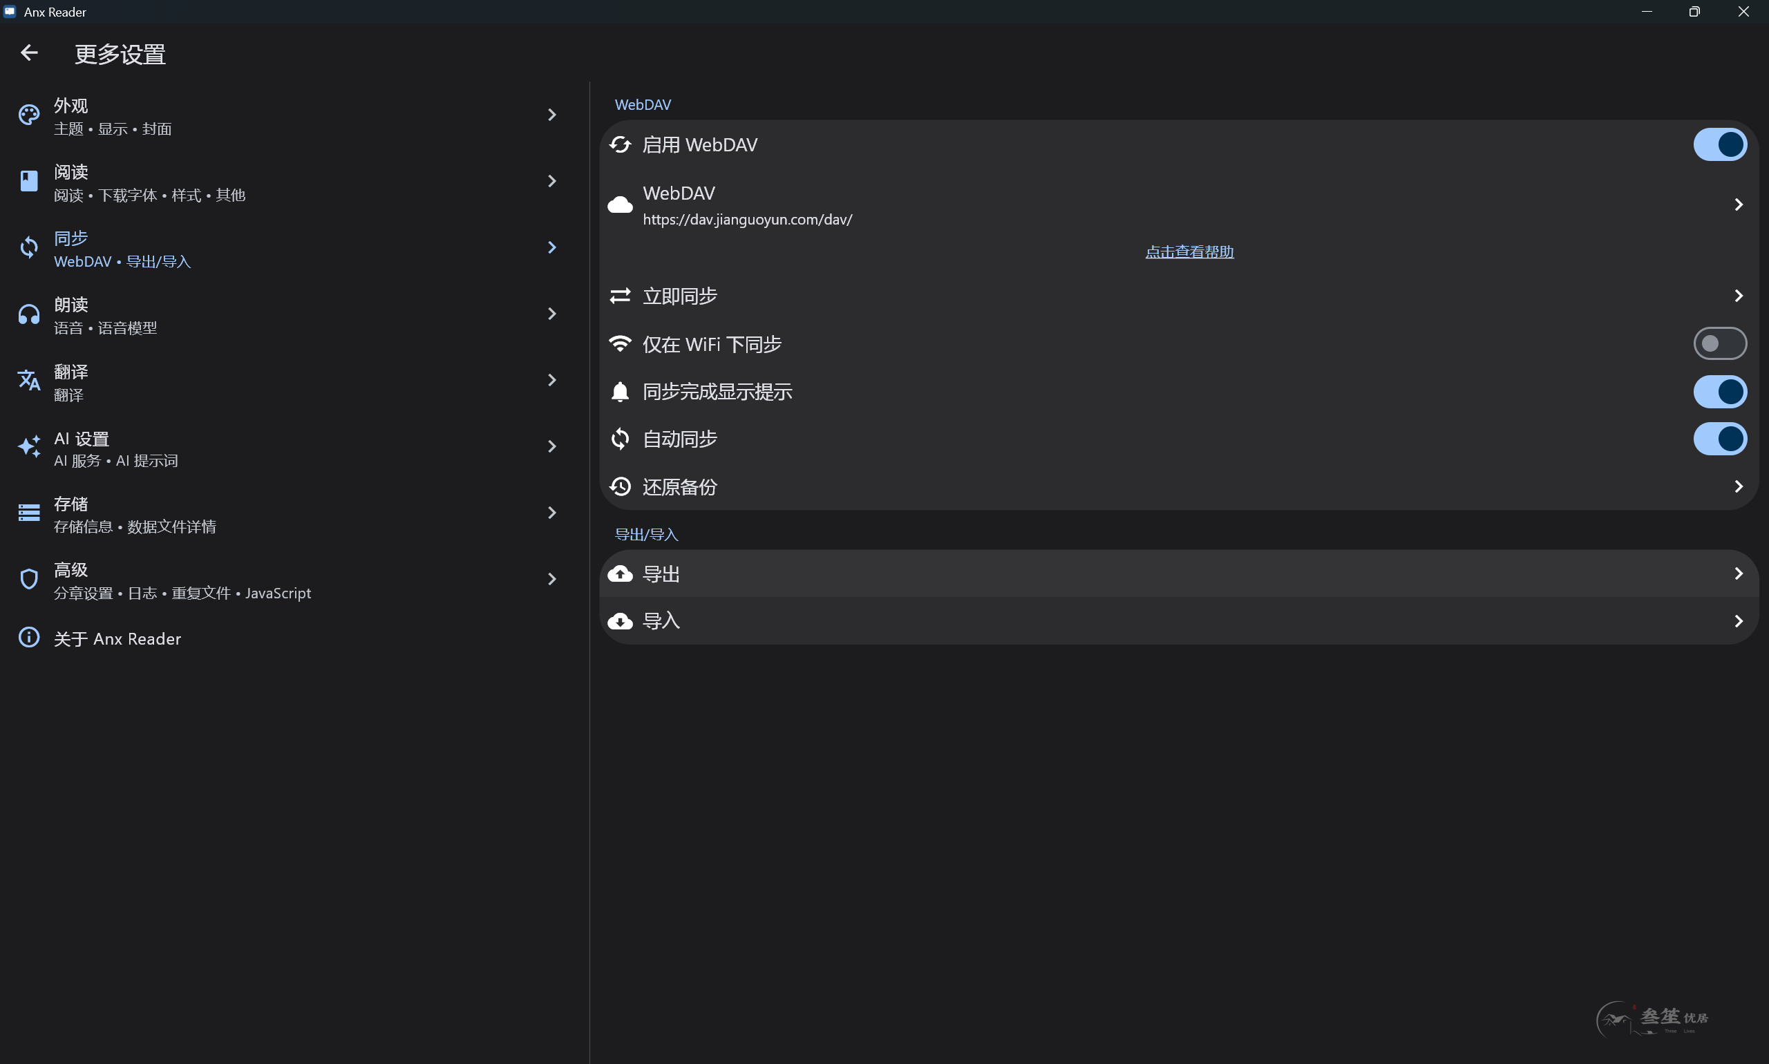Image resolution: width=1769 pixels, height=1064 pixels.
Task: Restore down the Anx Reader window
Action: point(1694,12)
